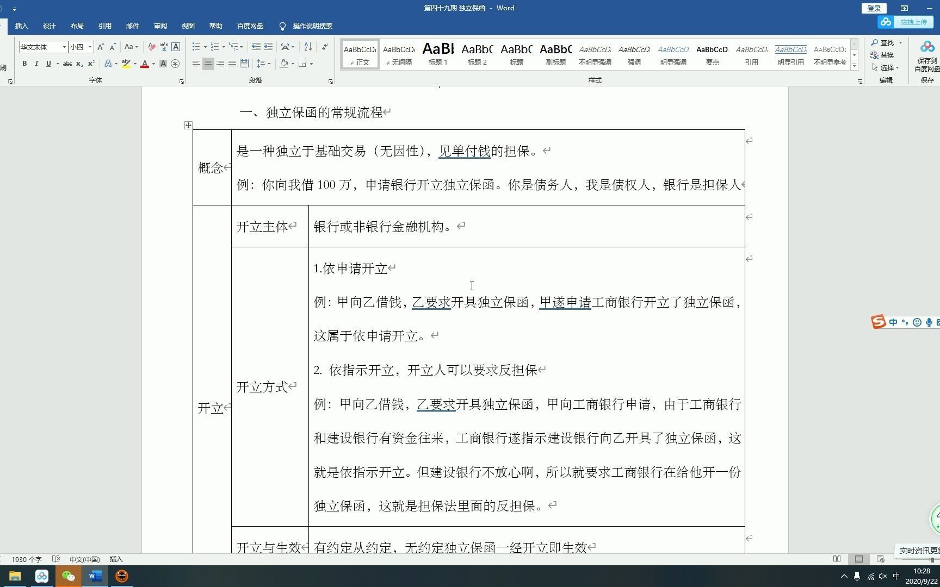The width and height of the screenshot is (940, 587).
Task: Open the Font dialog launcher
Action: point(182,82)
